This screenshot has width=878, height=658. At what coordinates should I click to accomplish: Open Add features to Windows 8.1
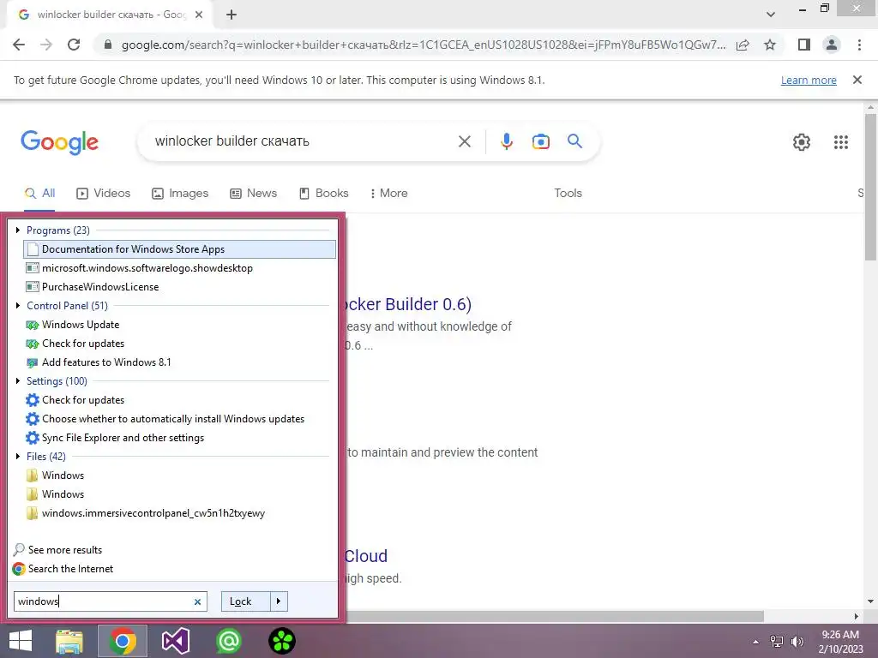pos(179,362)
